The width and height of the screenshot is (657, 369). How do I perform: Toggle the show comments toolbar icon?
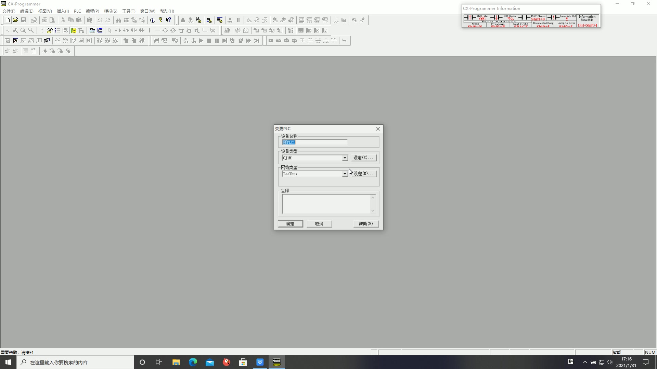point(50,30)
